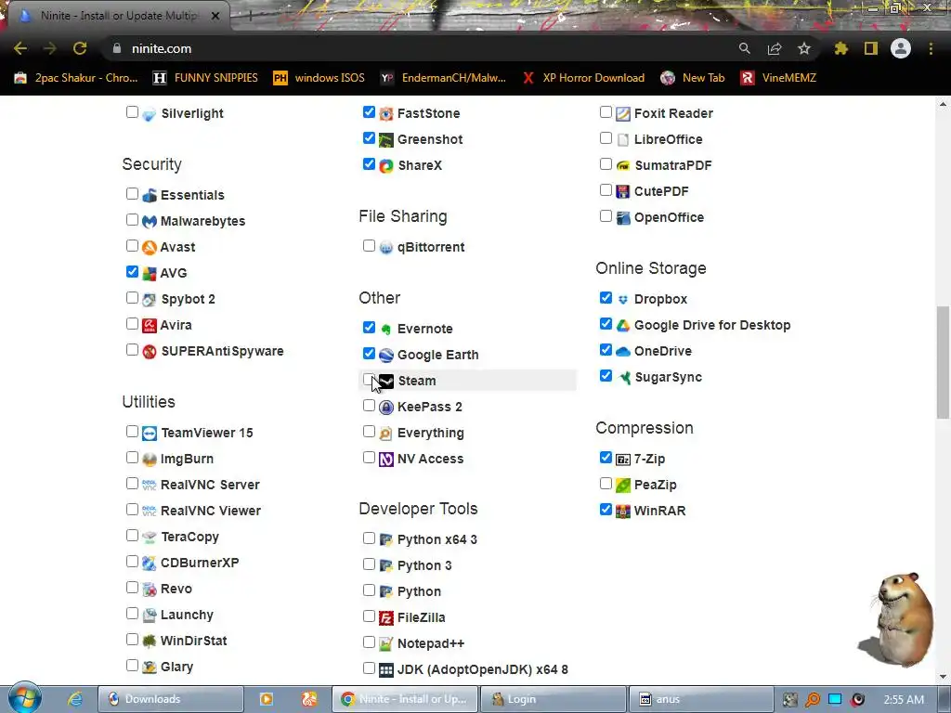
Task: Open the XP Horror Download bookmark
Action: (x=583, y=78)
